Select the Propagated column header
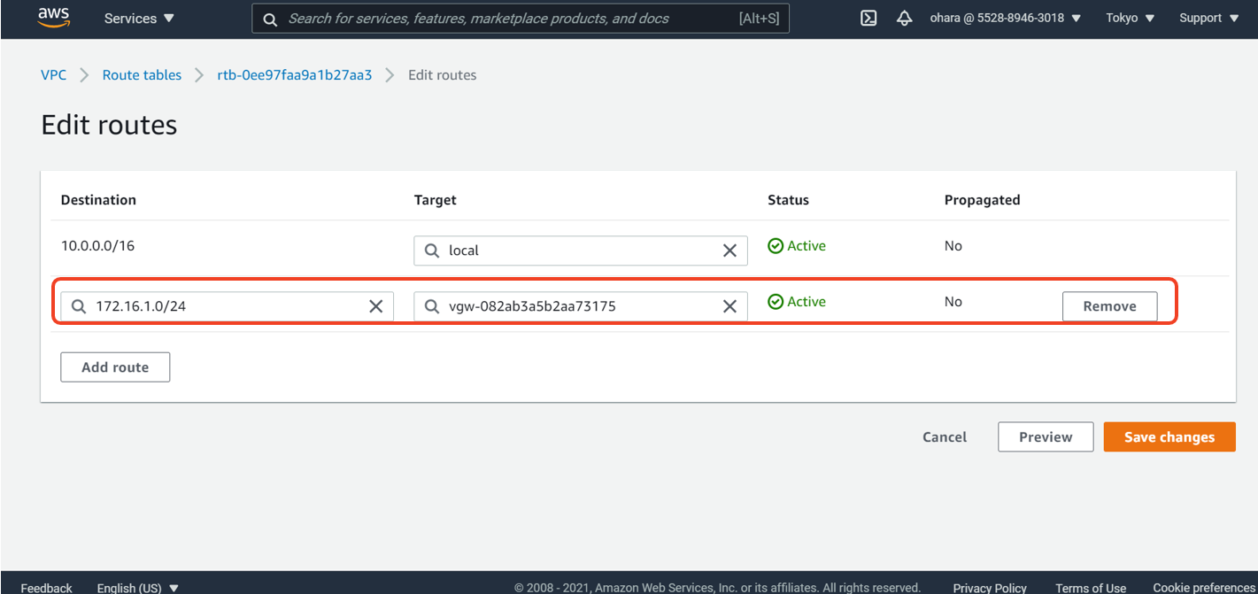This screenshot has width=1258, height=594. click(982, 200)
